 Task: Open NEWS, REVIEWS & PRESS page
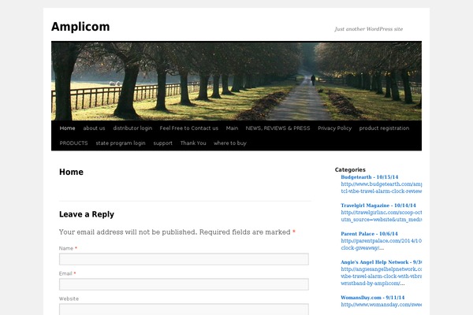coord(277,128)
